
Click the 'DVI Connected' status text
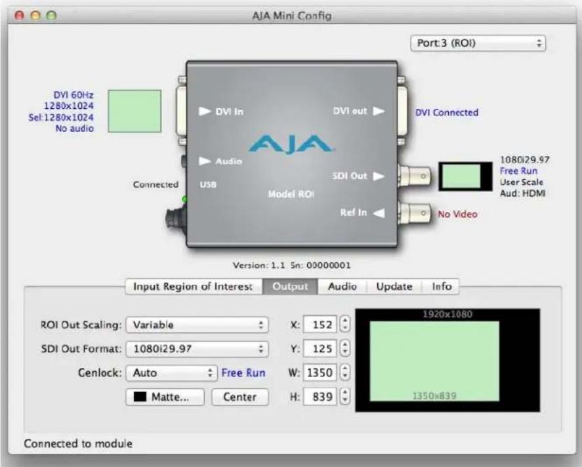(447, 112)
